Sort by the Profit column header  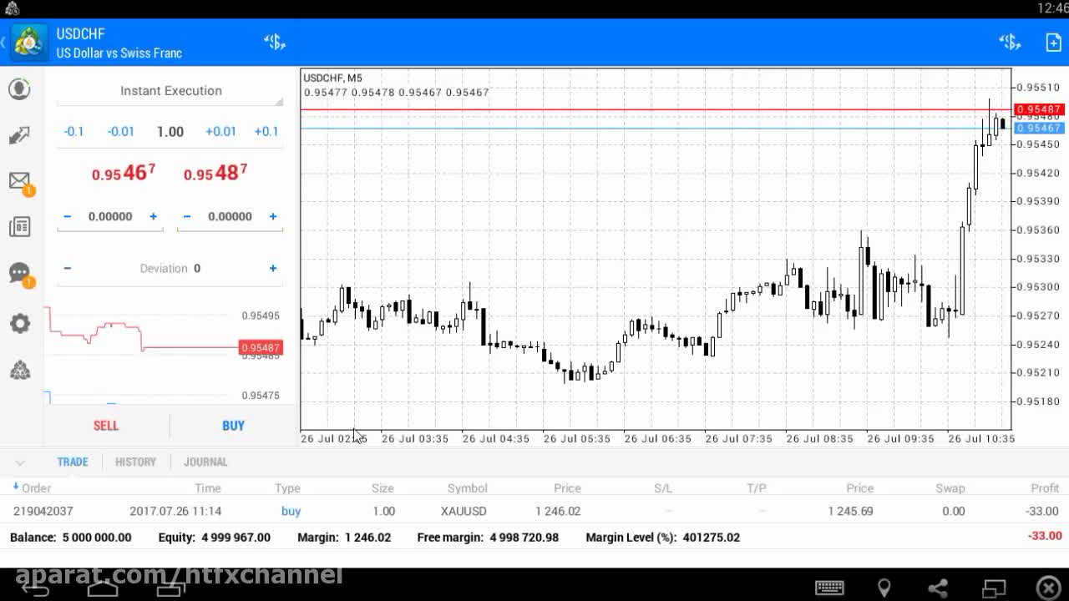point(1045,488)
